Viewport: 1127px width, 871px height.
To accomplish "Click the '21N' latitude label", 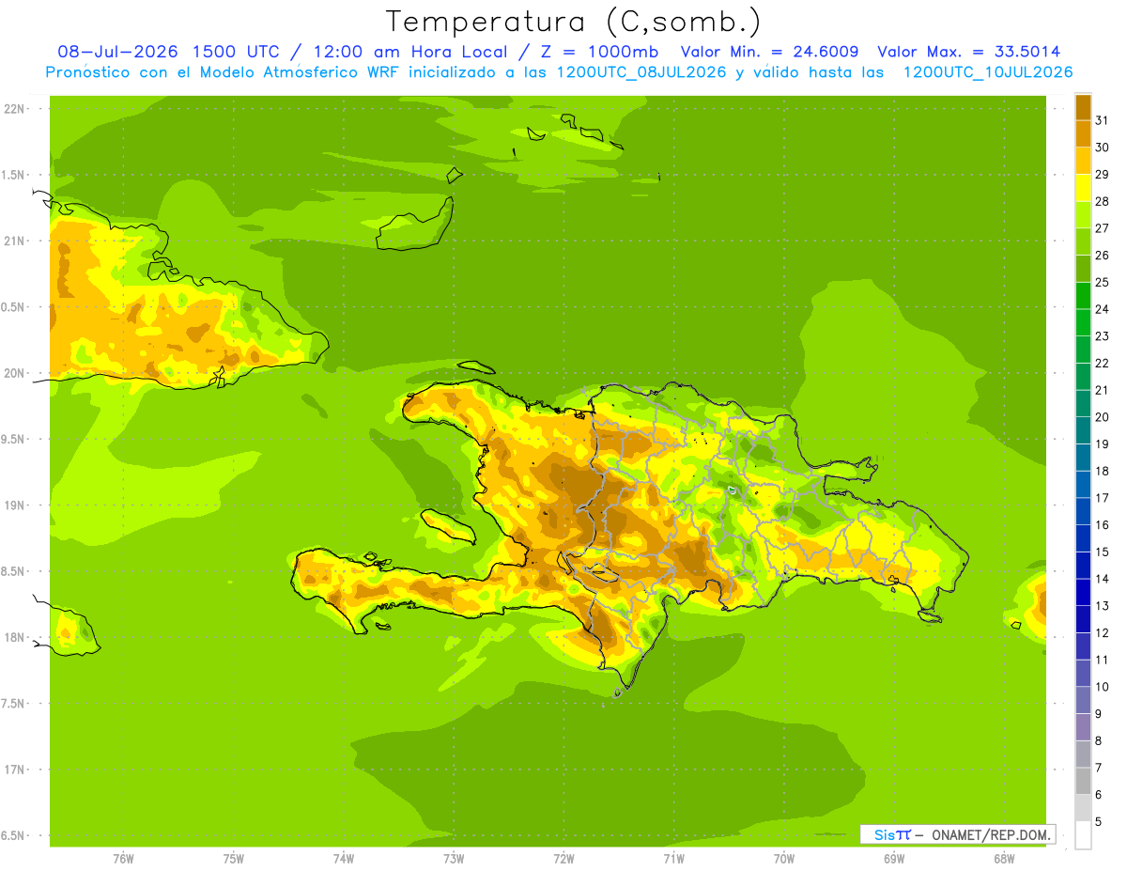I will (14, 241).
